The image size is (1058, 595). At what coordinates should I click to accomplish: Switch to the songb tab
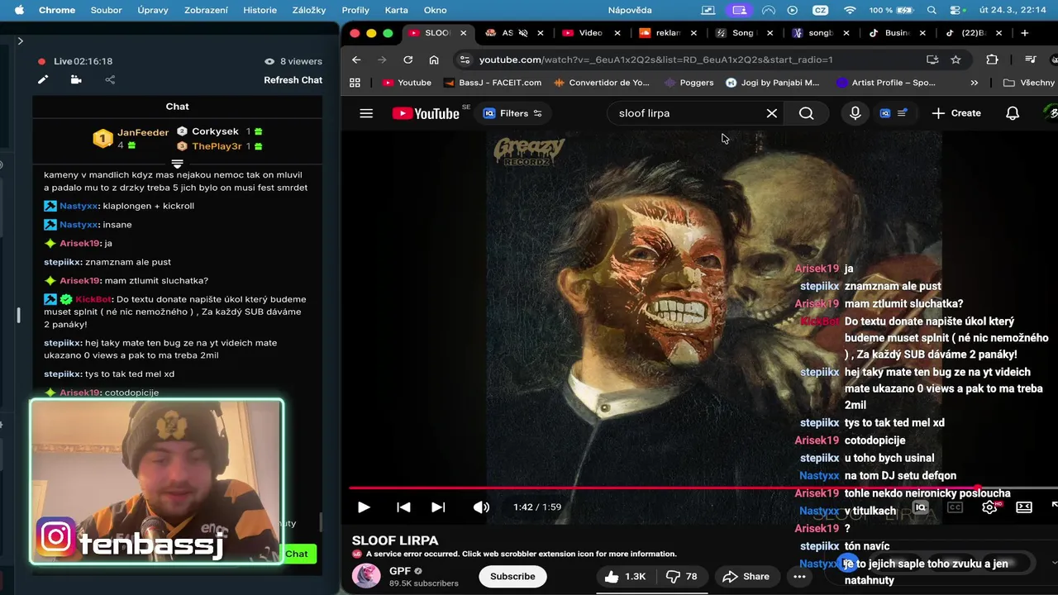click(x=819, y=33)
